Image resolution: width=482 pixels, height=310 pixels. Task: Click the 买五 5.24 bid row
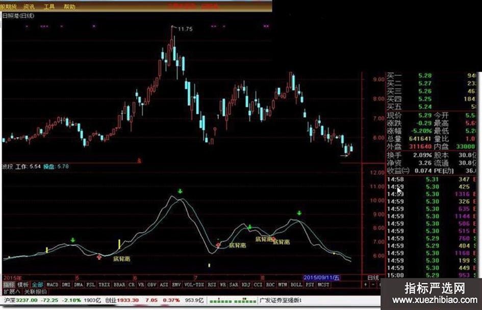click(432, 107)
